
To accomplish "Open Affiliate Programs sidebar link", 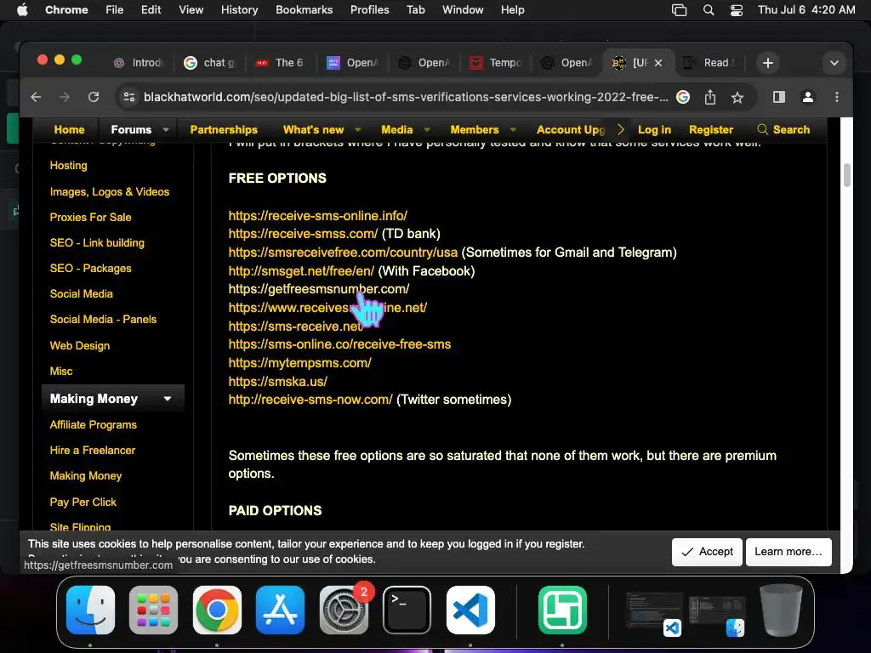I will point(94,425).
